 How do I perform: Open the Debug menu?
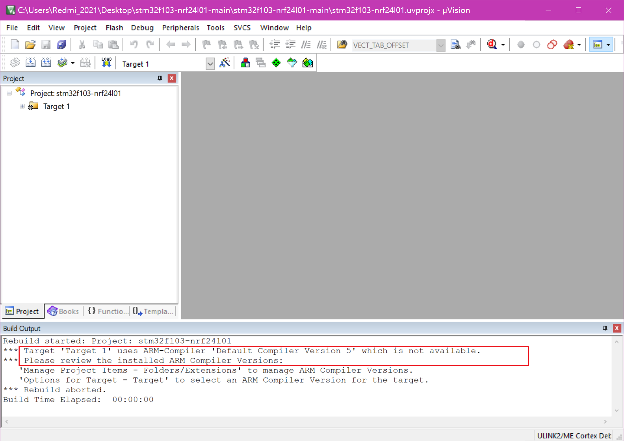142,28
